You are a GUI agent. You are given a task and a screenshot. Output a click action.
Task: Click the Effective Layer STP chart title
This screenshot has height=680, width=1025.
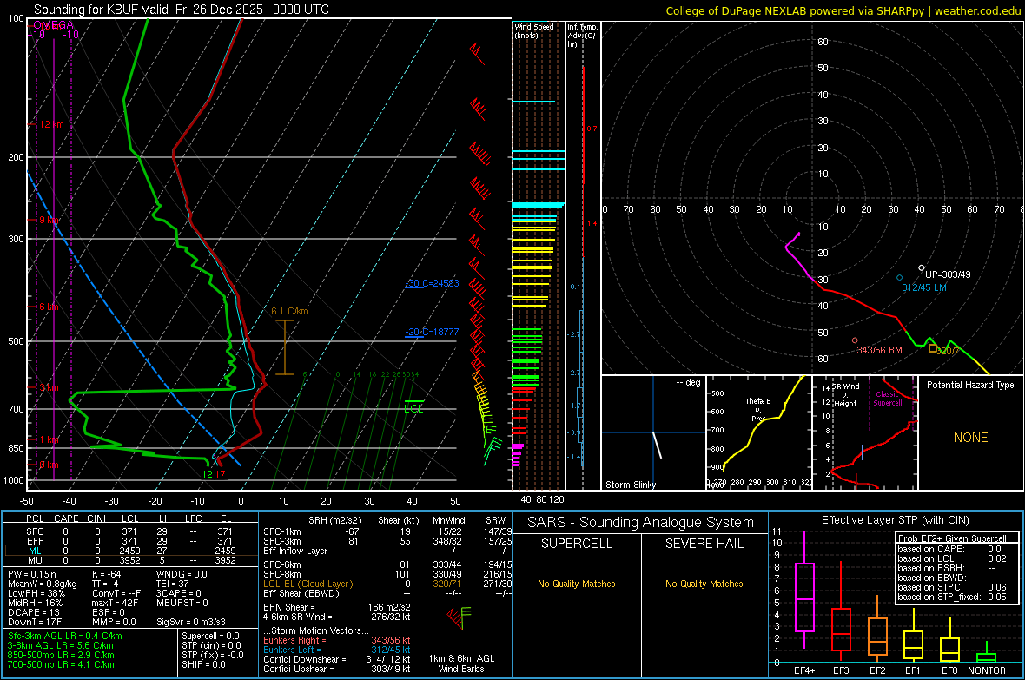pyautogui.click(x=895, y=520)
